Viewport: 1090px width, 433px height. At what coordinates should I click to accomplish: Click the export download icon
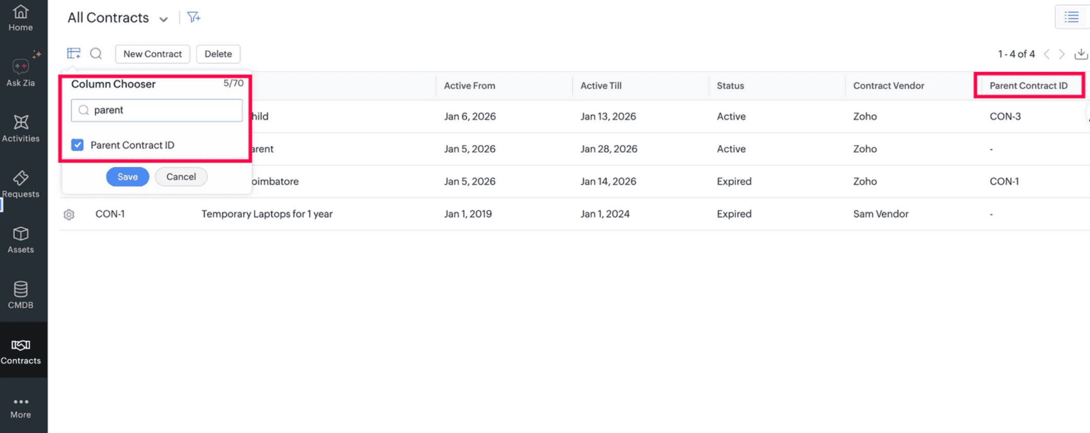(x=1081, y=54)
